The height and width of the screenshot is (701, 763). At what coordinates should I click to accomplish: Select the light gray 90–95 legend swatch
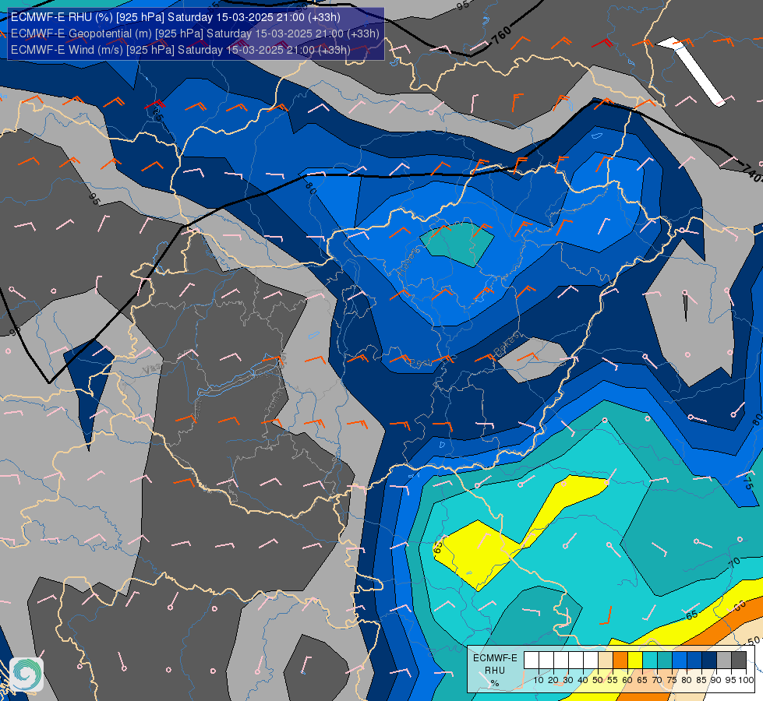tap(724, 660)
